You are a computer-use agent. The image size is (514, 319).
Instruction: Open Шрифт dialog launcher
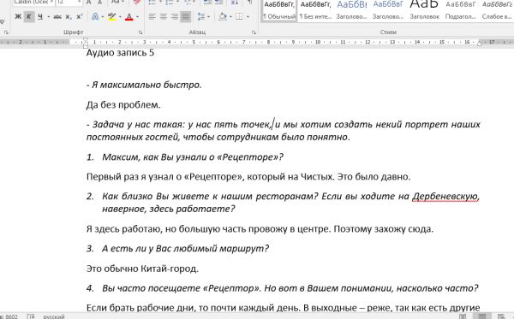[x=140, y=32]
